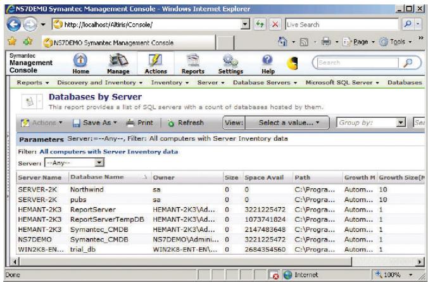Click the Live Search magnifier icon
The height and width of the screenshot is (282, 428).
(408, 25)
